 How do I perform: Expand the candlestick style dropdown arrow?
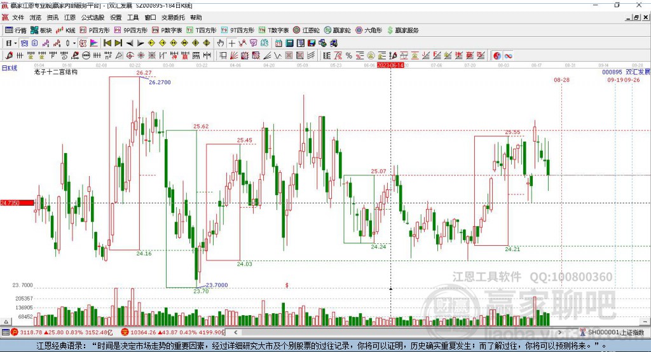point(74,43)
